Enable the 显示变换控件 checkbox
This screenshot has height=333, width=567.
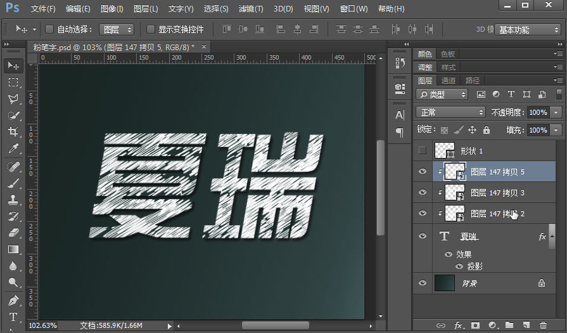coord(150,29)
